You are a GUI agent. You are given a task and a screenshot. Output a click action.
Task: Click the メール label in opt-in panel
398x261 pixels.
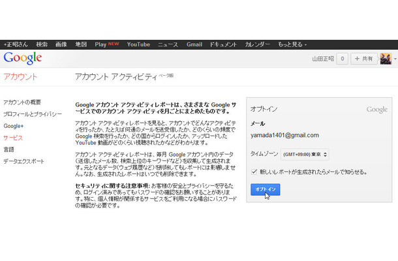tap(258, 123)
